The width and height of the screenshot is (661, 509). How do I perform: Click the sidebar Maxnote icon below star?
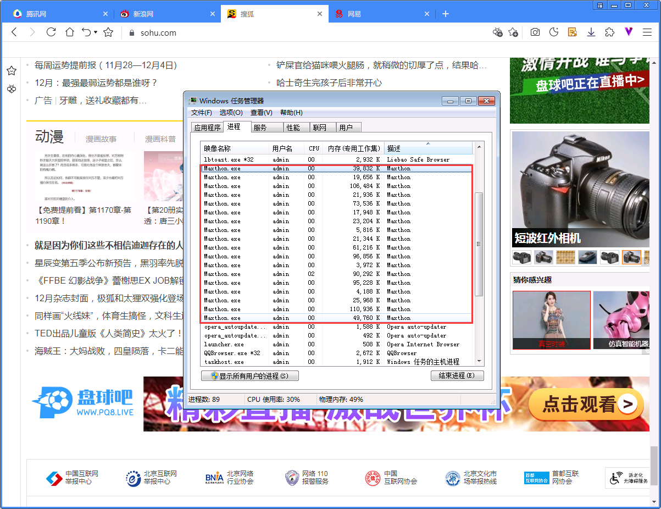12,88
